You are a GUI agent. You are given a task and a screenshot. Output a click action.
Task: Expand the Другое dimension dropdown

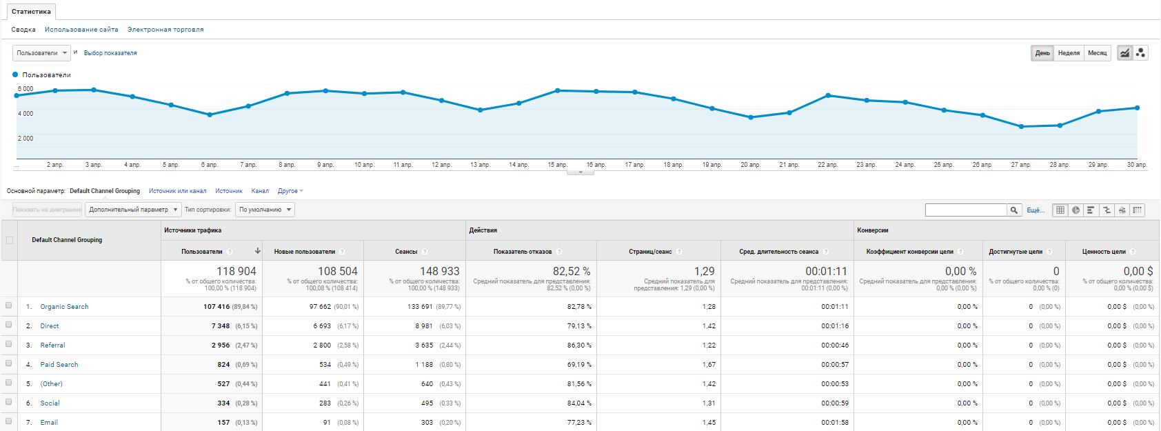coord(290,191)
